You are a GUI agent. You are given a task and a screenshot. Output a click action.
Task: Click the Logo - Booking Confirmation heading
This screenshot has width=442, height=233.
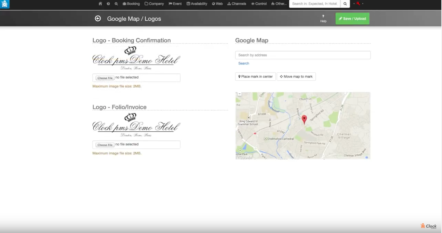132,40
